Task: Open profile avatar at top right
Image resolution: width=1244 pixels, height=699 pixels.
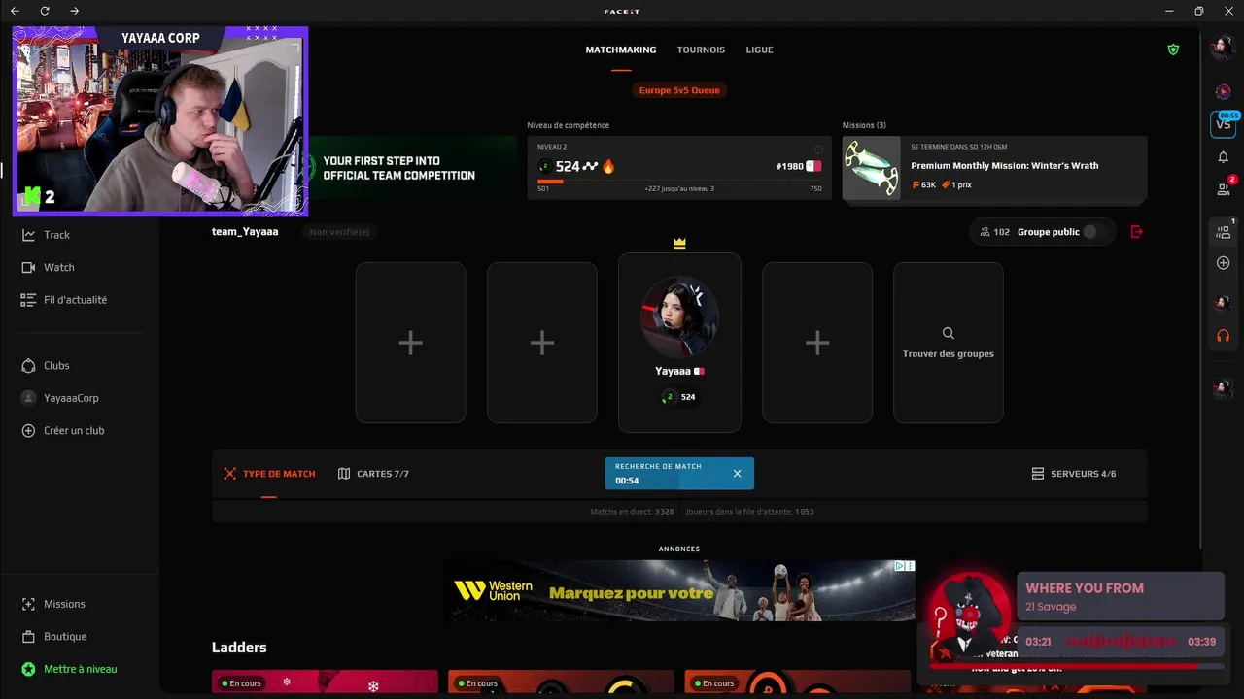Action: (1223, 48)
